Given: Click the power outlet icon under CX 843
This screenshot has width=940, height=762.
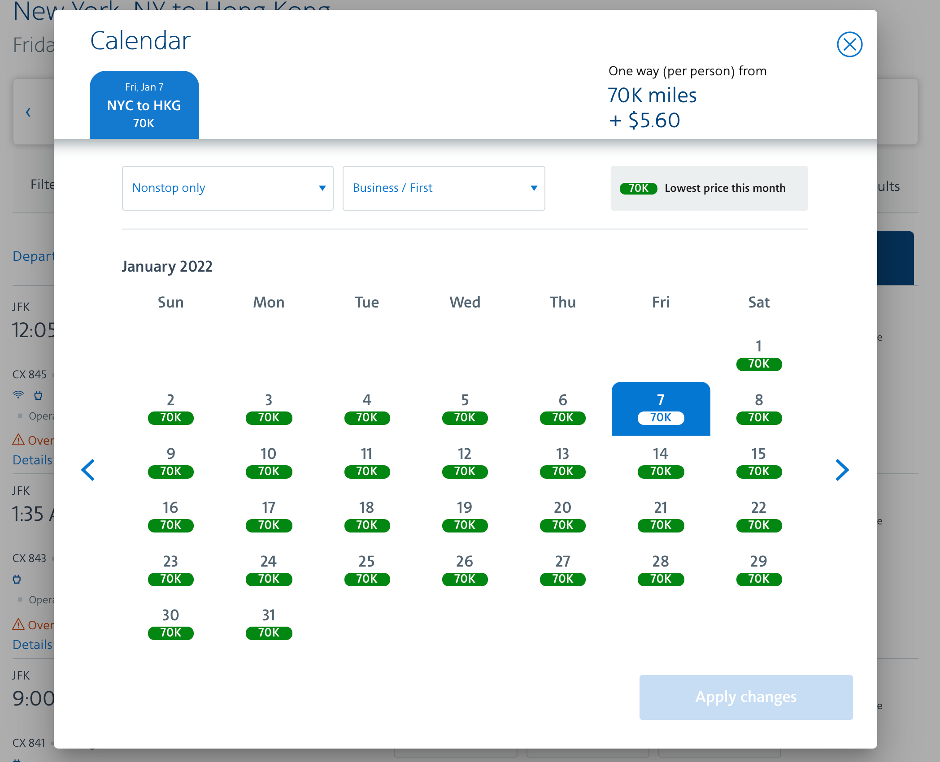Looking at the screenshot, I should coord(17,579).
